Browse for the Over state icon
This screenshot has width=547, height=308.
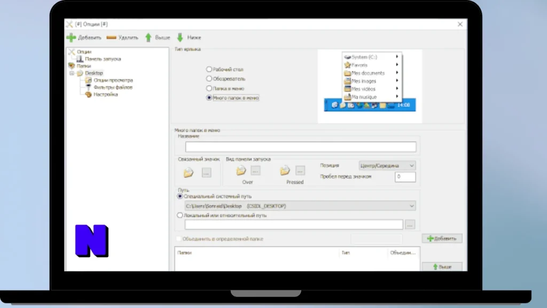tap(256, 171)
